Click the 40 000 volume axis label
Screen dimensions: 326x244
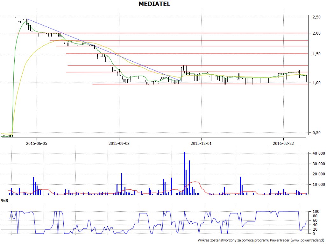pos(318,153)
